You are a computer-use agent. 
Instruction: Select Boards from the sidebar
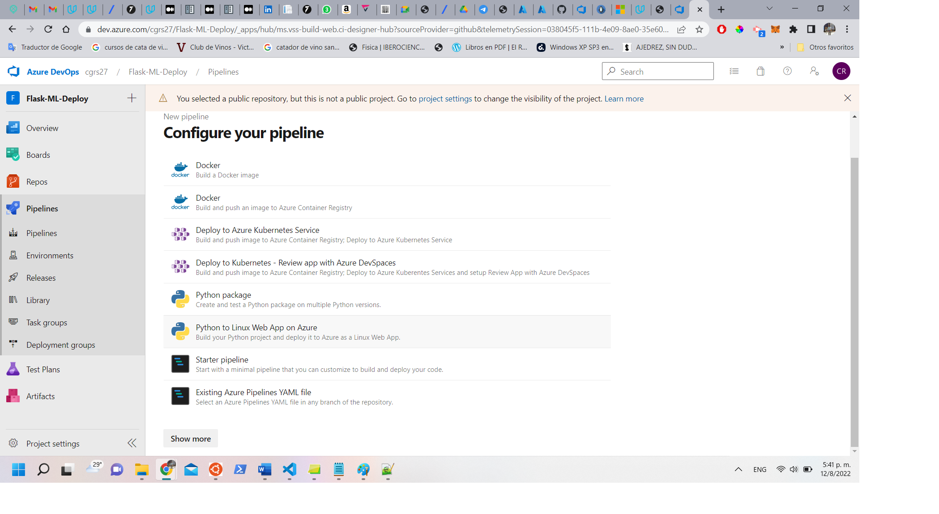tap(38, 155)
